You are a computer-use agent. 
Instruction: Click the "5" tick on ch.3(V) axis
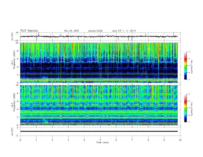coord(18,127)
